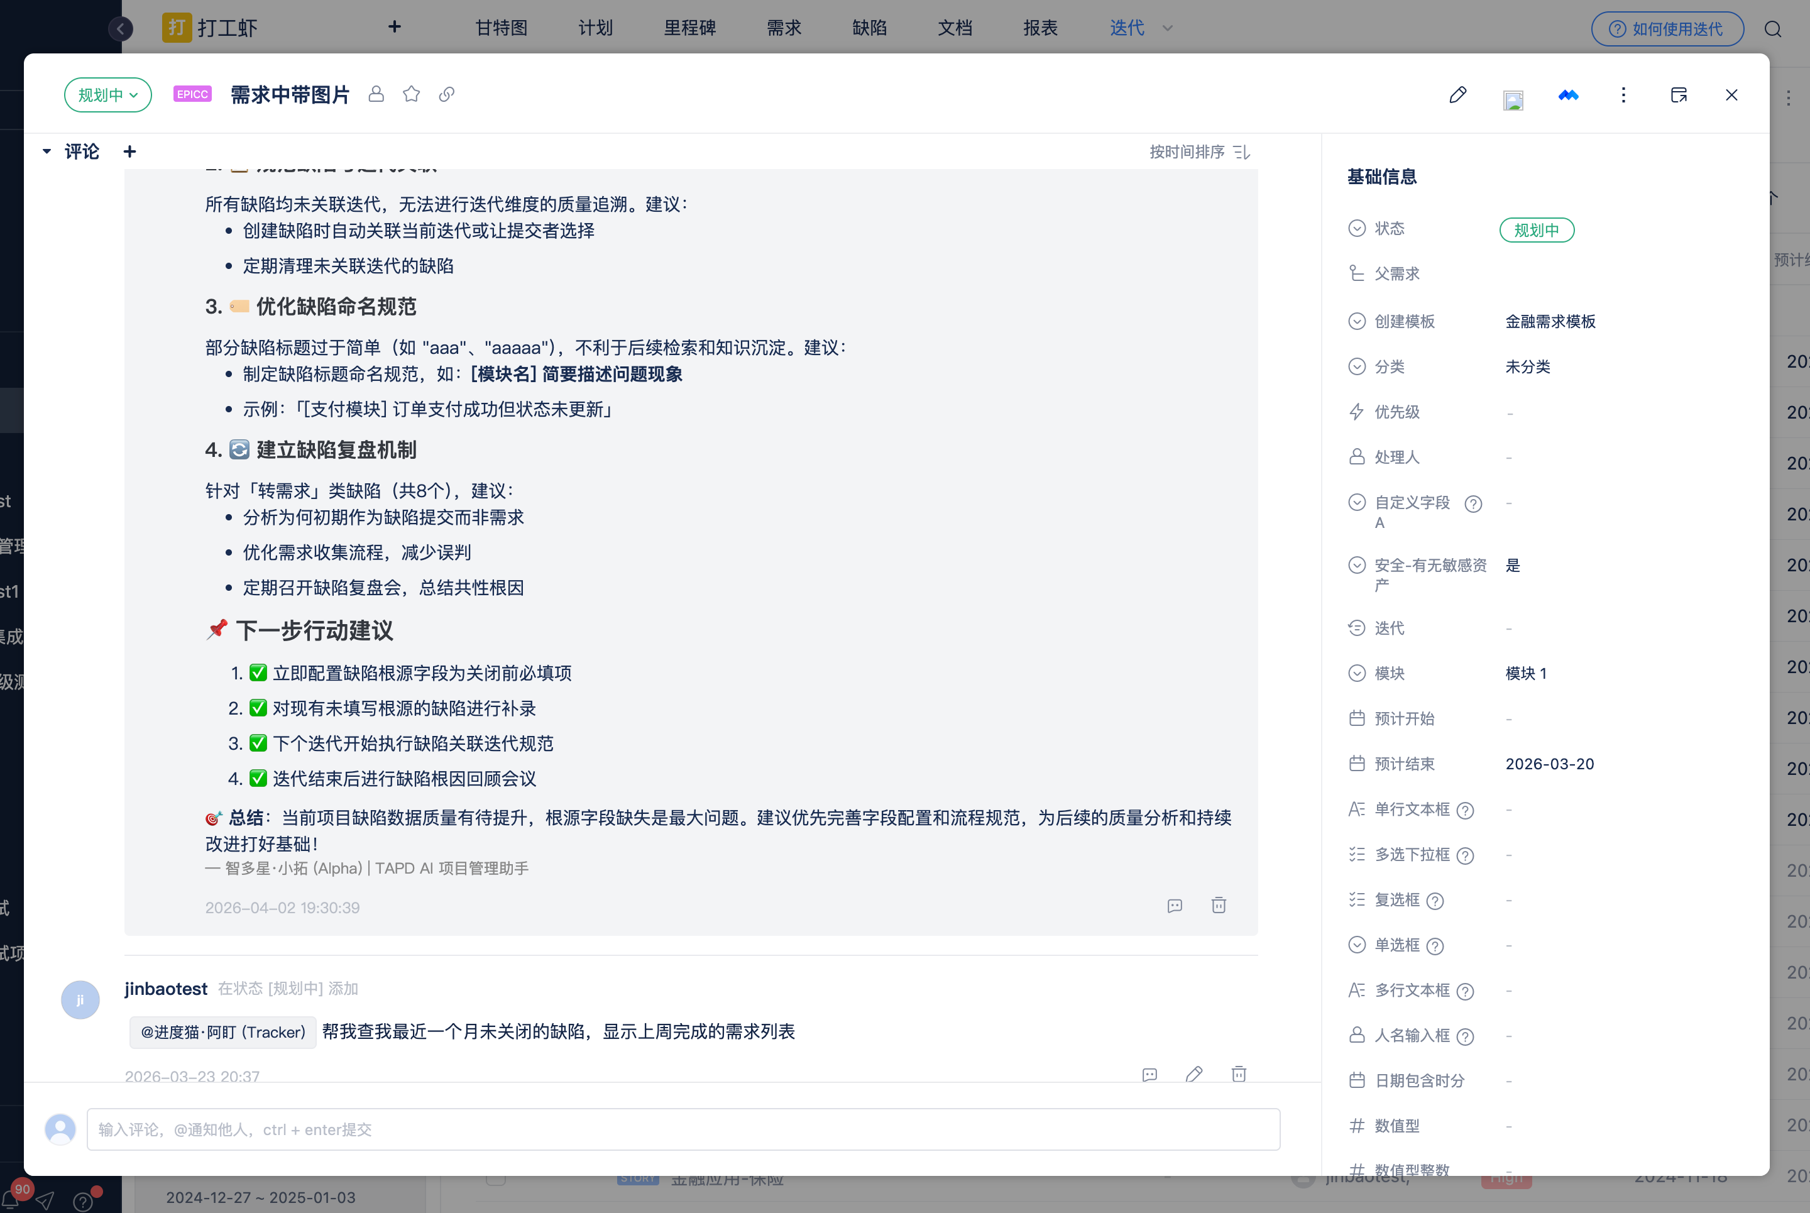Image resolution: width=1810 pixels, height=1213 pixels.
Task: Add a comment with the plus button
Action: 130,151
